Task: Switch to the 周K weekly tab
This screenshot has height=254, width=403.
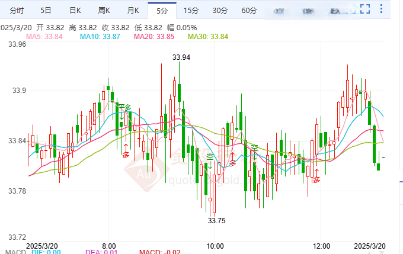Action: 104,11
